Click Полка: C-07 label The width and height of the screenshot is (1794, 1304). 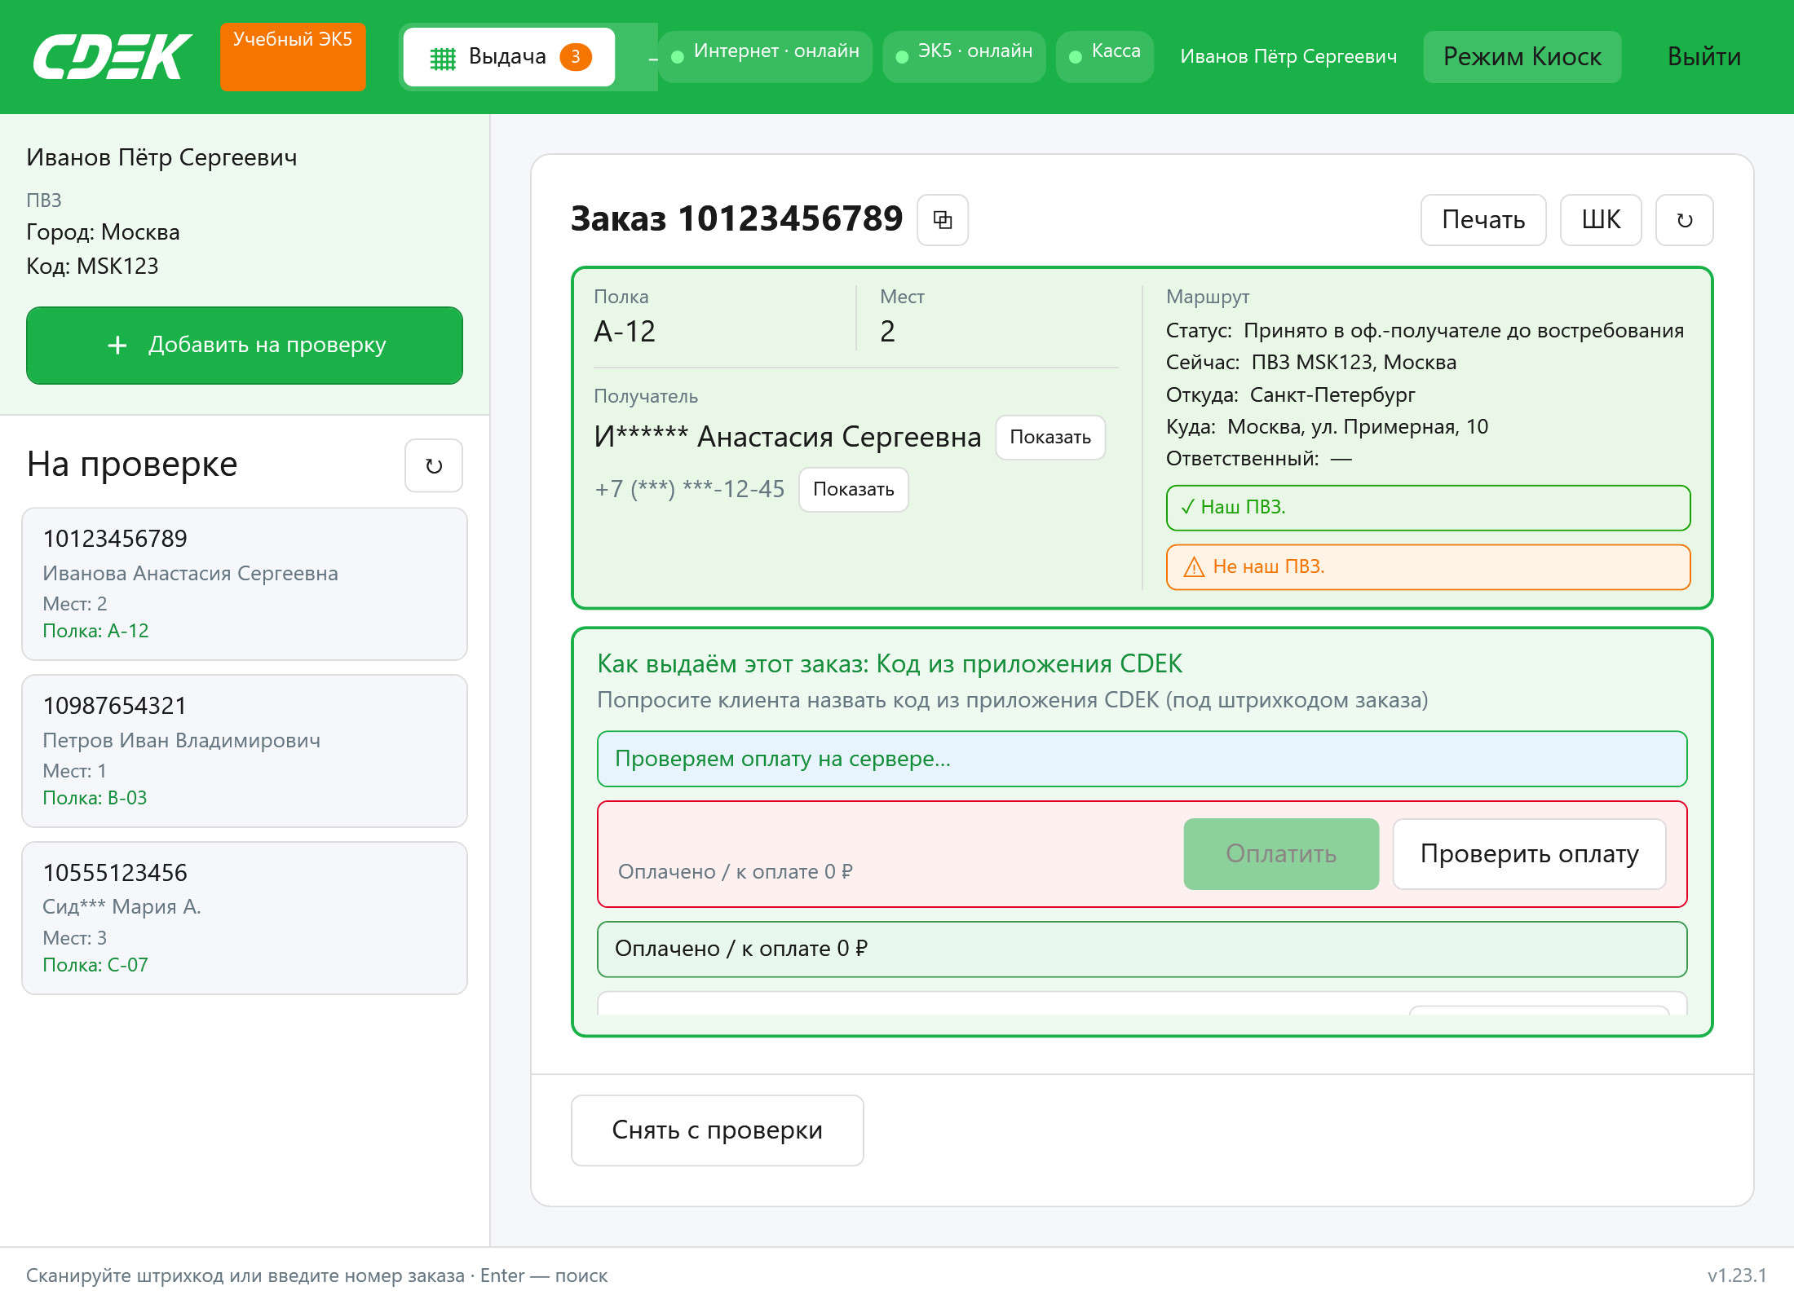coord(95,965)
